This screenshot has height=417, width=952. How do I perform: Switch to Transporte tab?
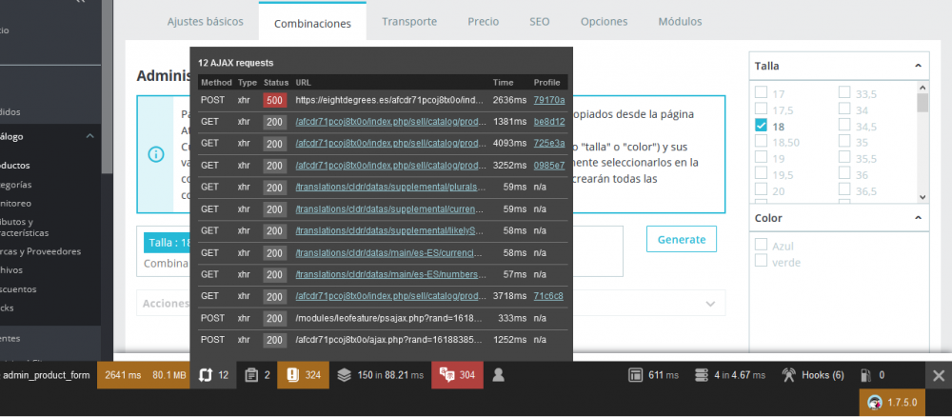pyautogui.click(x=409, y=22)
